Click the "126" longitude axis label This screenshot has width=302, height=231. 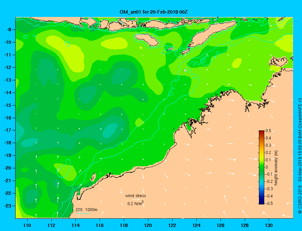221,225
